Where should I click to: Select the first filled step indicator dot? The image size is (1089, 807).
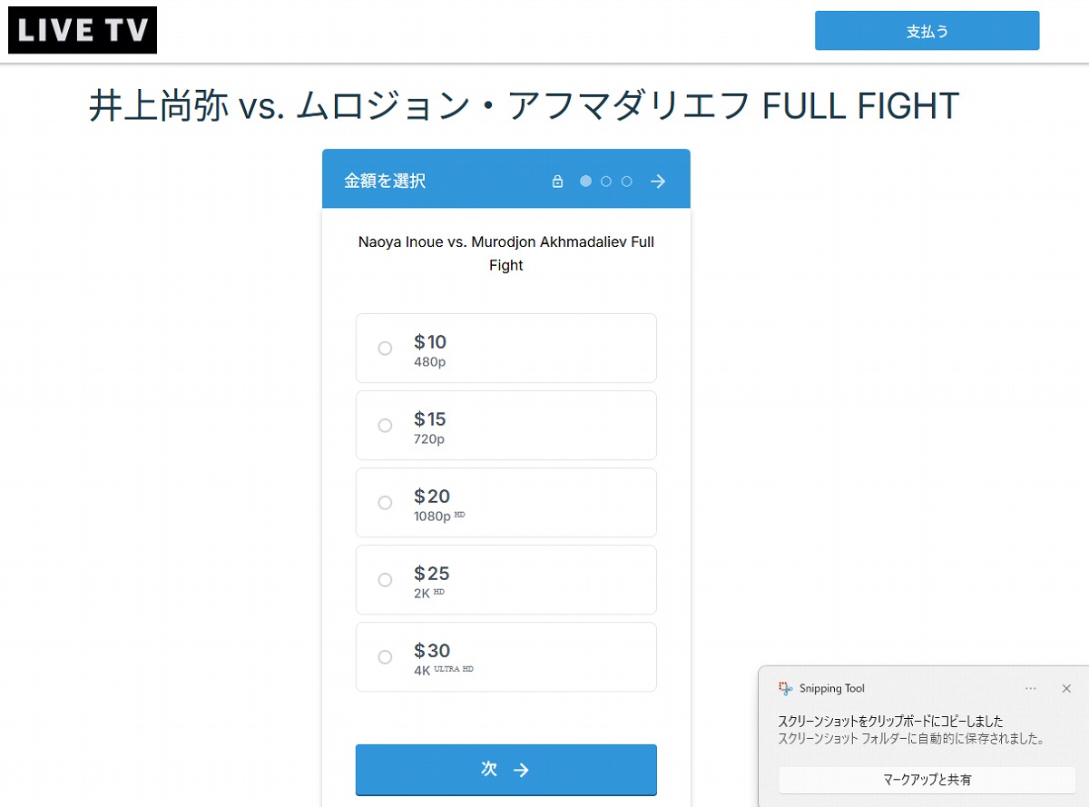pyautogui.click(x=585, y=182)
